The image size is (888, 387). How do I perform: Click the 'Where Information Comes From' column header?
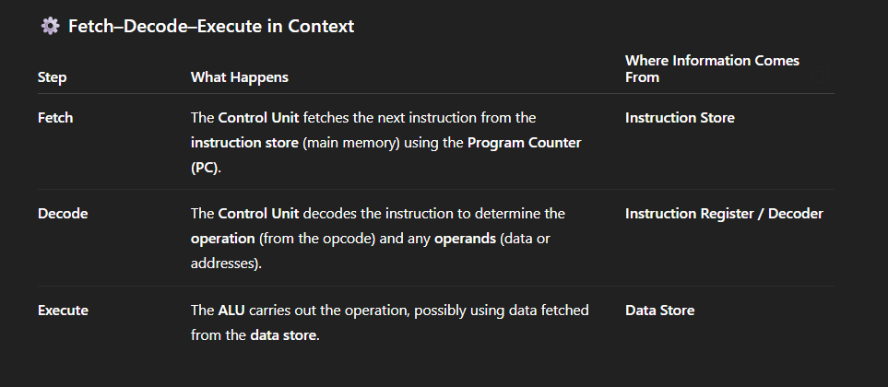pyautogui.click(x=711, y=69)
